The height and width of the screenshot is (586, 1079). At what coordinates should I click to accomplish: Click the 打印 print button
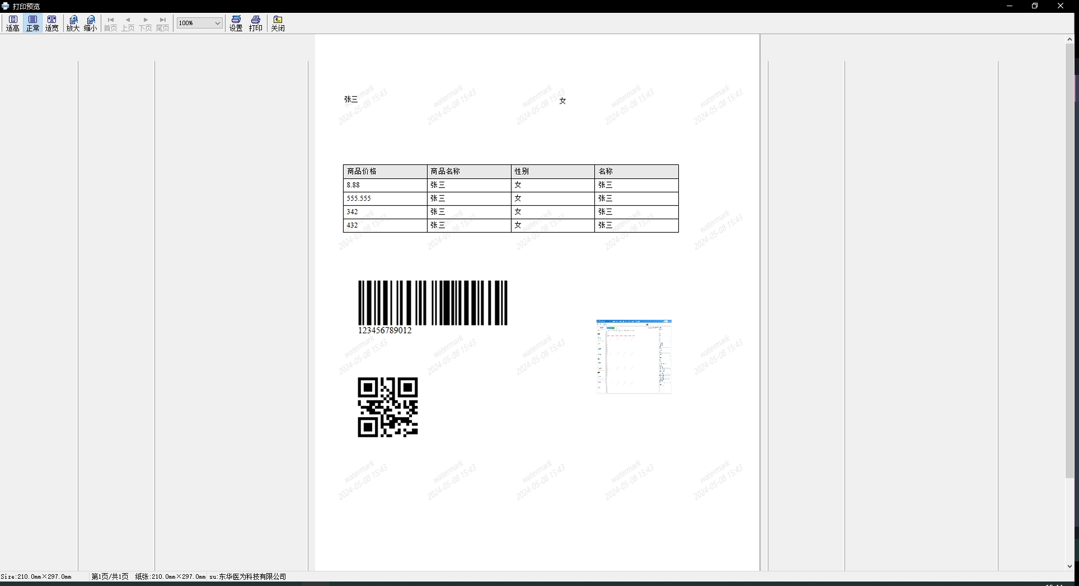[x=256, y=23]
